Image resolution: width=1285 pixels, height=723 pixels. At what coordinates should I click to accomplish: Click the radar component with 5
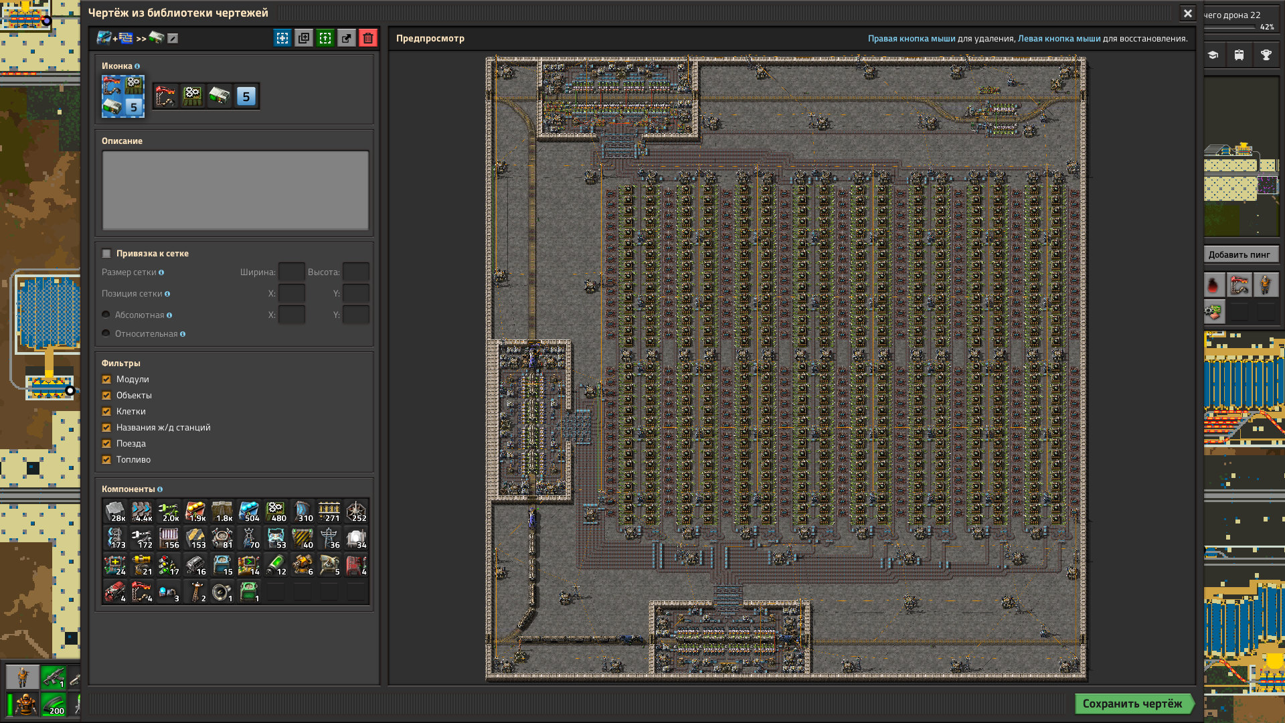[329, 565]
